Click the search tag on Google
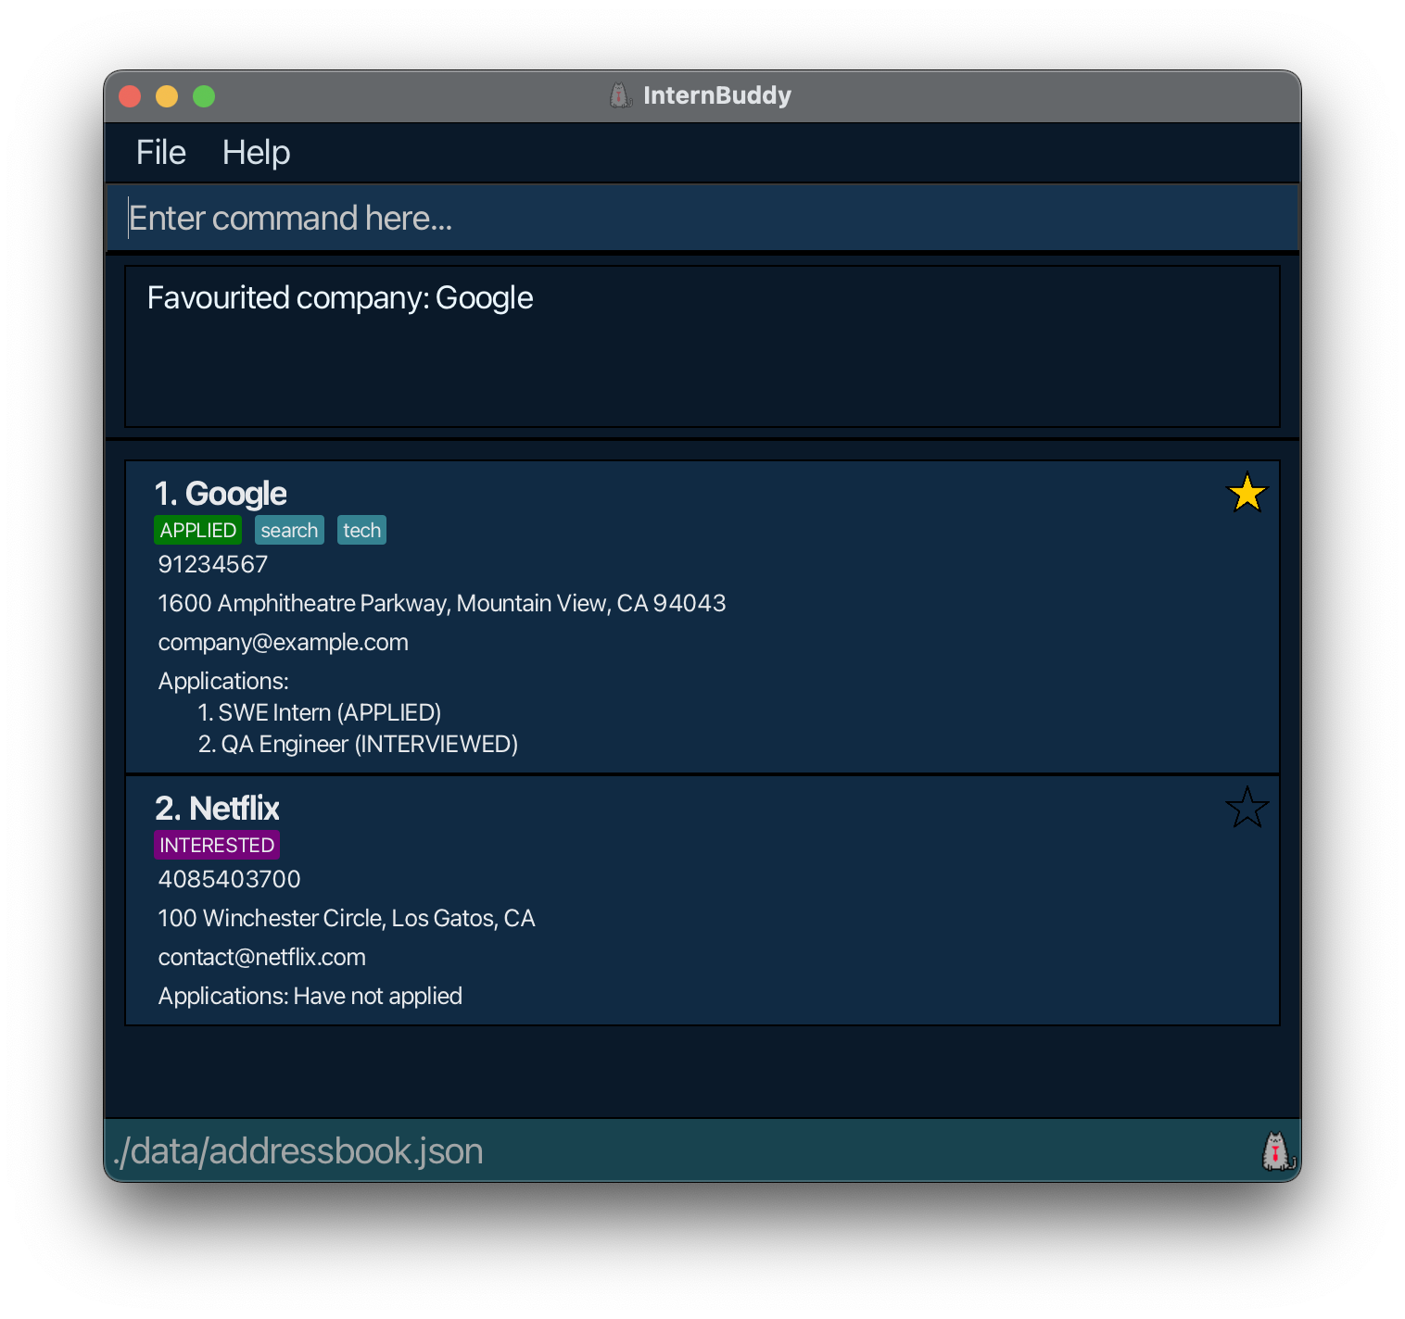The width and height of the screenshot is (1405, 1319). coord(289,530)
